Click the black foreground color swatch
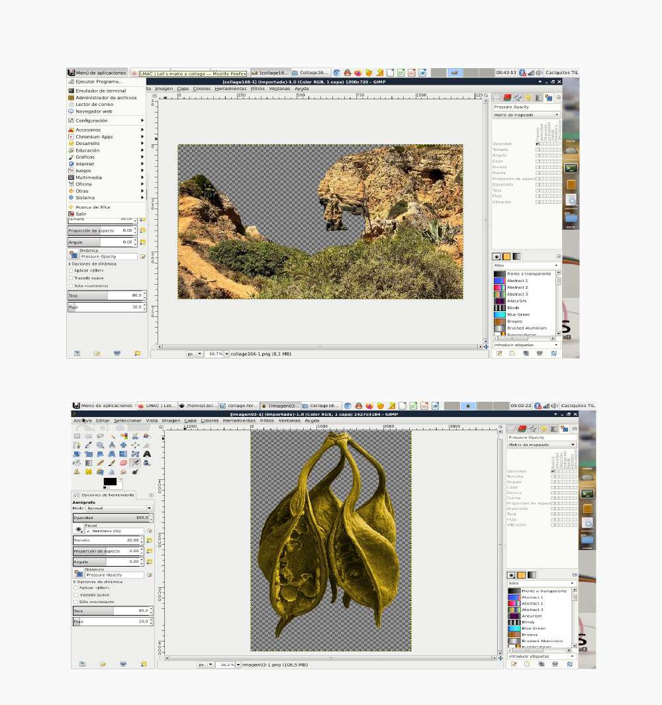662x705 pixels. (x=110, y=481)
